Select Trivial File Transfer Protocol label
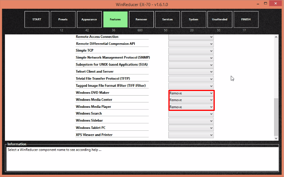The height and width of the screenshot is (177, 284). click(103, 78)
